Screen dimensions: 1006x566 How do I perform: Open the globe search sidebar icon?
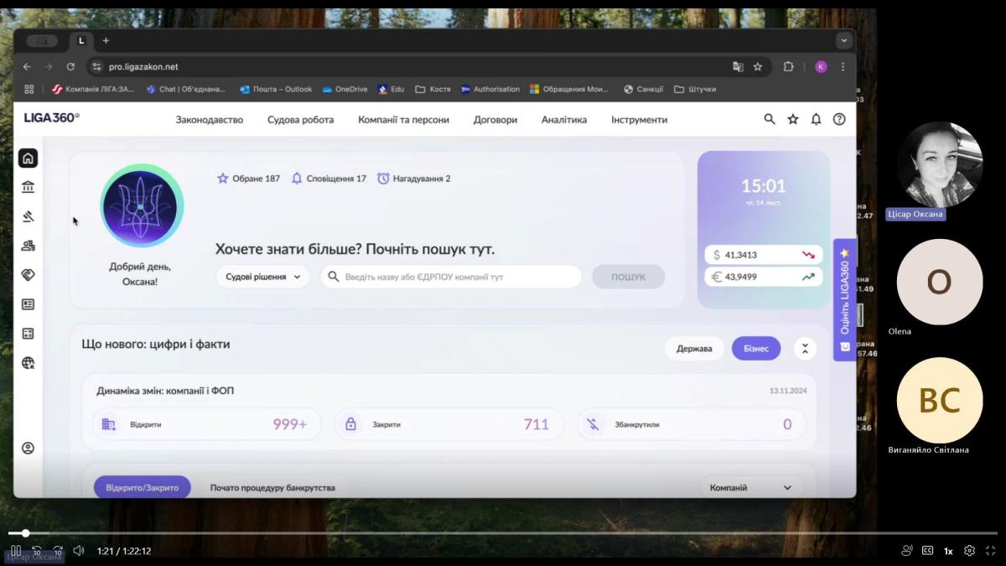(x=29, y=363)
